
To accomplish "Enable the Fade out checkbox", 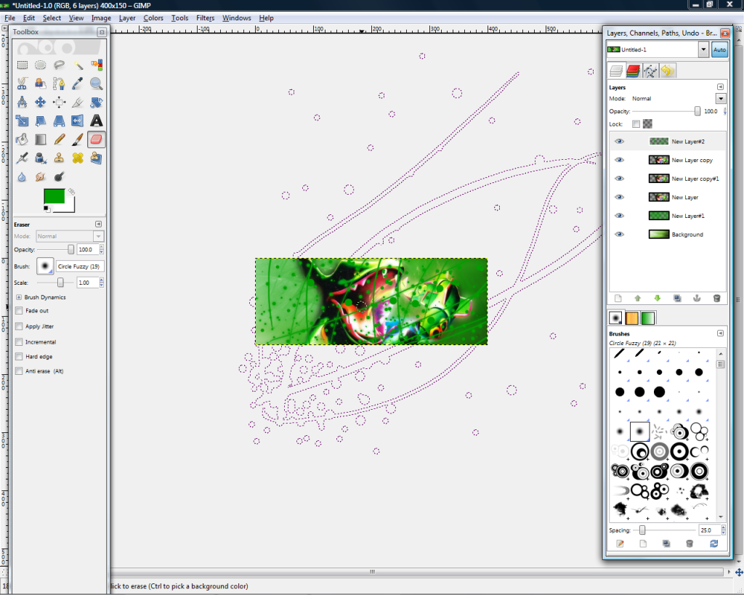I will (19, 311).
